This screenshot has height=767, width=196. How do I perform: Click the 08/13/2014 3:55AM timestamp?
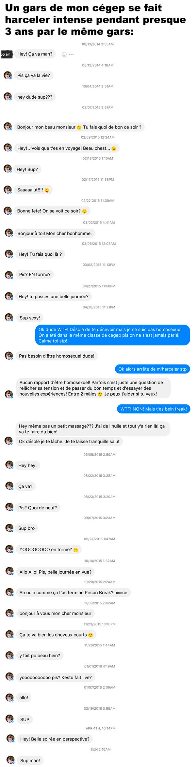98,44
